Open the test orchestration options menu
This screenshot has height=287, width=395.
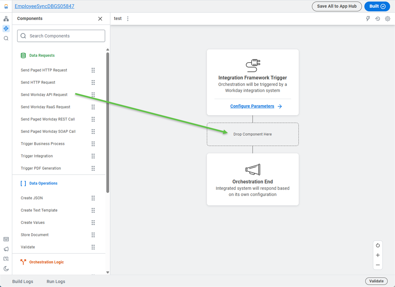click(128, 19)
